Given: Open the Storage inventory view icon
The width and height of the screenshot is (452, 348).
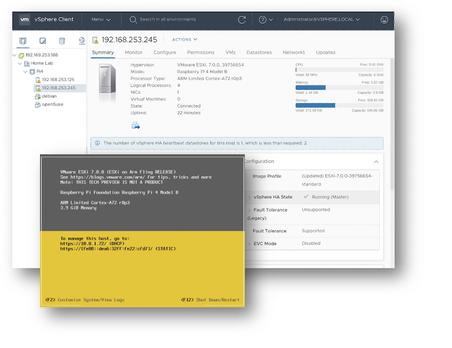Looking at the screenshot, I should pos(62,41).
